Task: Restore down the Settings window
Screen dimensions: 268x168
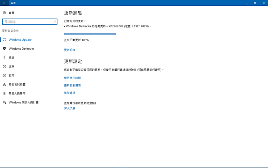Action: coord(255,3)
